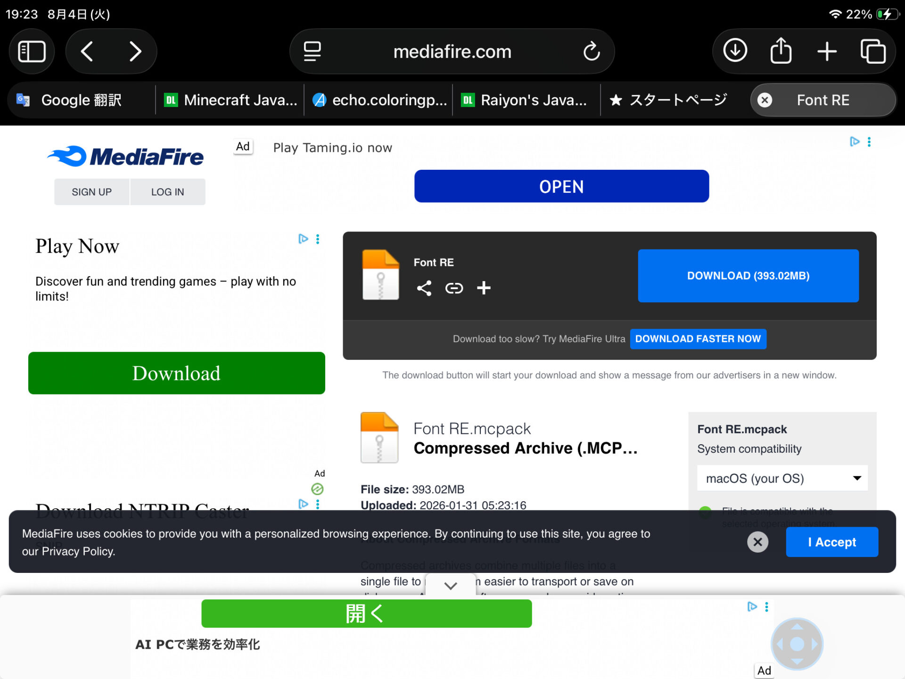Open the macOS (your OS) compatibility dropdown
The width and height of the screenshot is (905, 679).
pyautogui.click(x=782, y=478)
